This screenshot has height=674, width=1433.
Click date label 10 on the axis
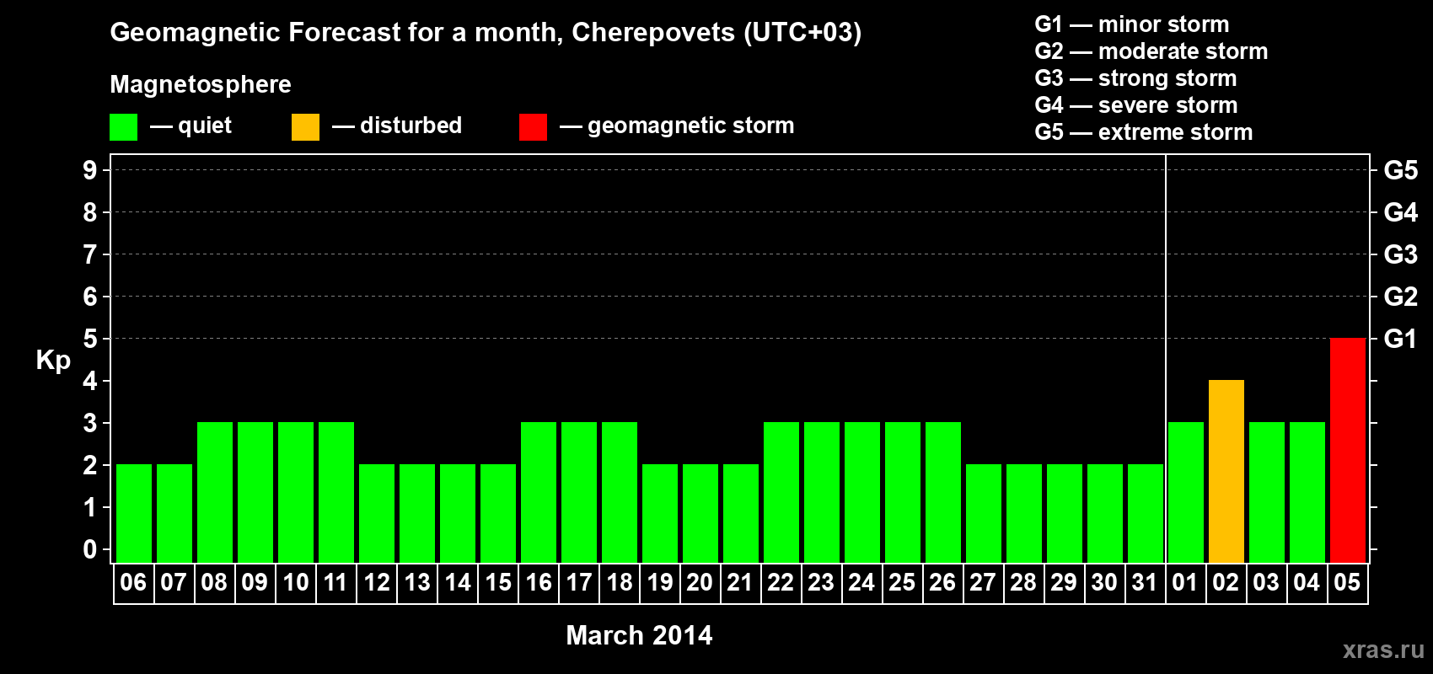coord(295,582)
